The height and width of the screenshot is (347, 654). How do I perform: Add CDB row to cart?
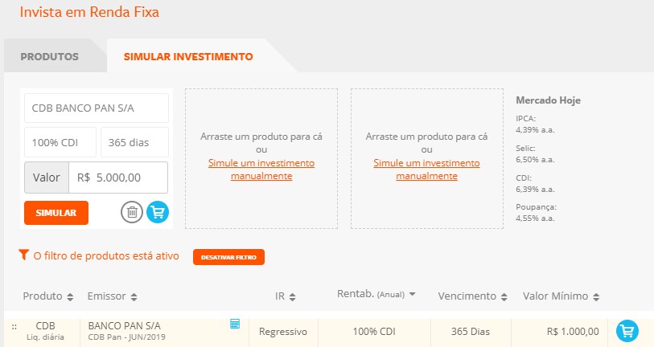(627, 331)
